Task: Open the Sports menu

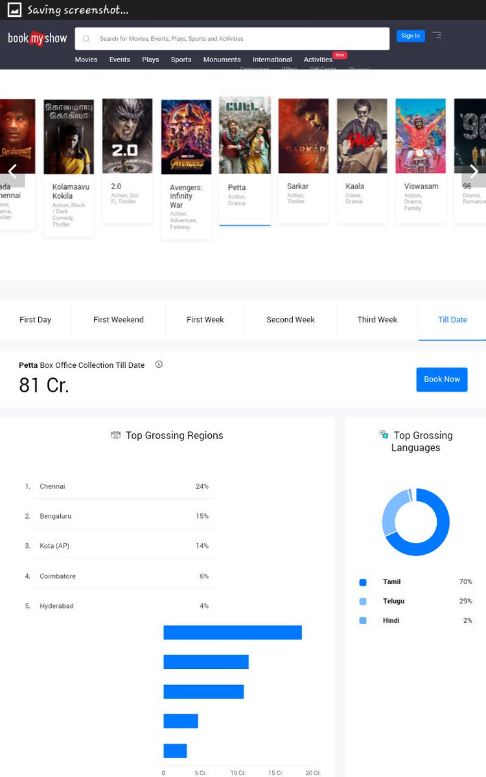Action: [181, 60]
